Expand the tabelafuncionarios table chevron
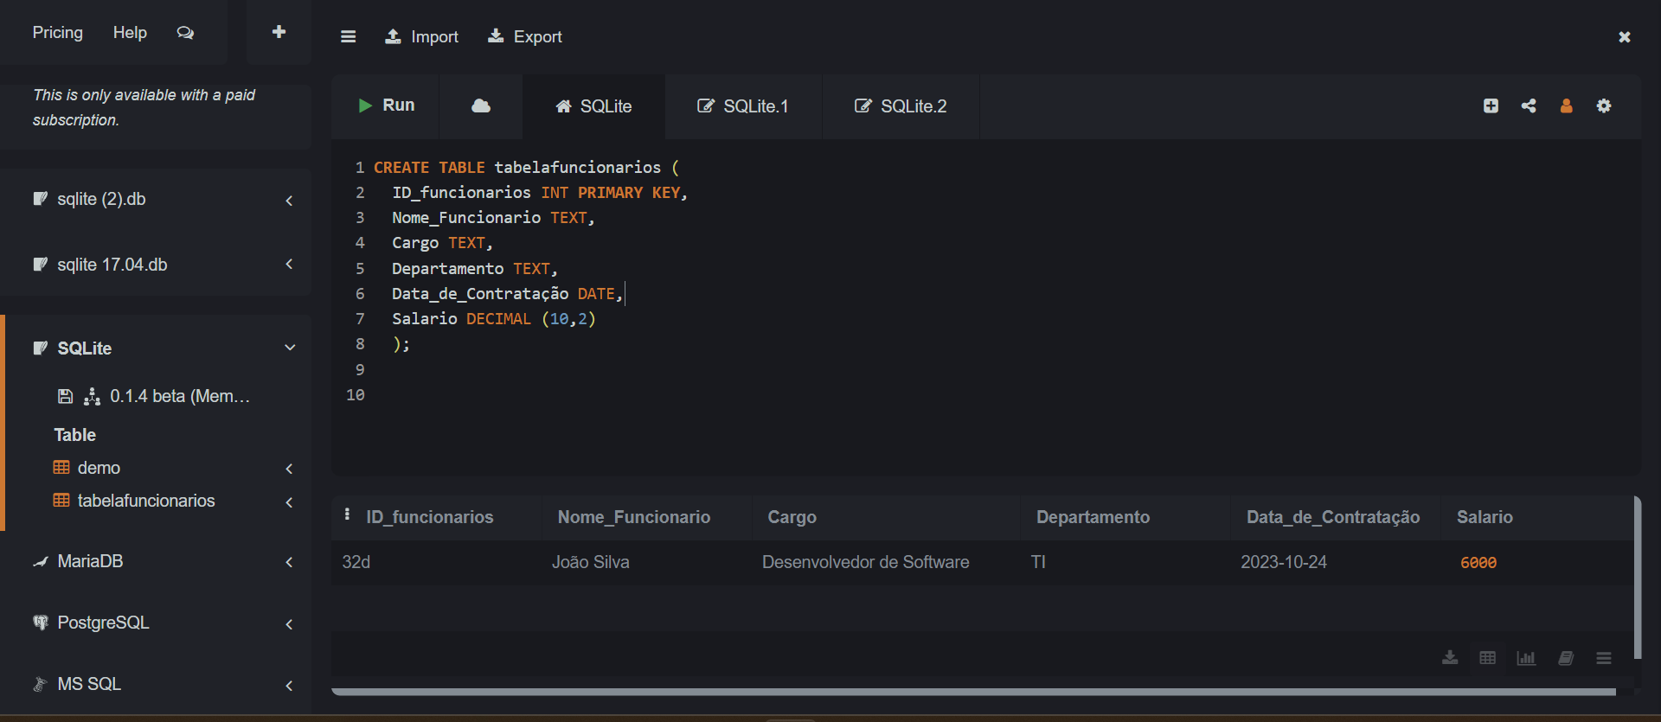Image resolution: width=1661 pixels, height=722 pixels. coord(289,502)
